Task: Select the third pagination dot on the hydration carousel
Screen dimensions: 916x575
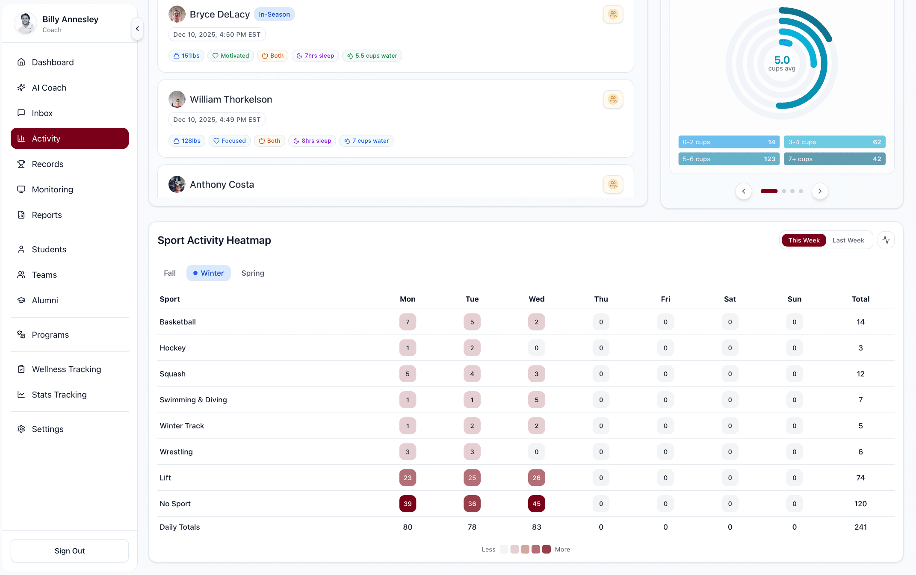Action: [792, 191]
